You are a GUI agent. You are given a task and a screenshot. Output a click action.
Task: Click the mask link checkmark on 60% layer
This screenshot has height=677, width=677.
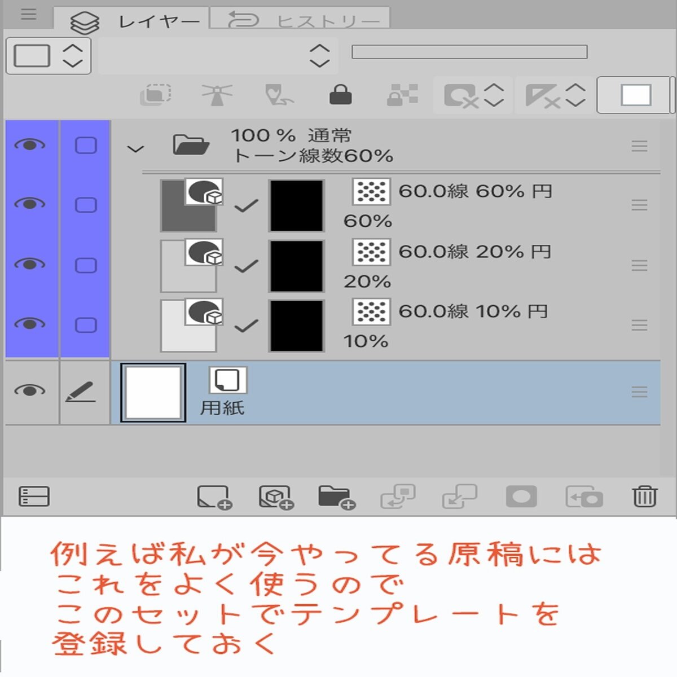(246, 206)
